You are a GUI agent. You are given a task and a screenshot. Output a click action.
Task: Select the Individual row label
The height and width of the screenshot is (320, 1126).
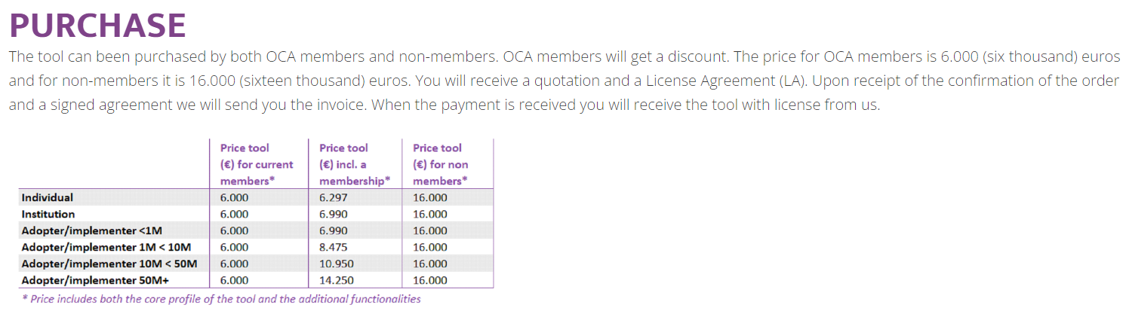pos(48,197)
